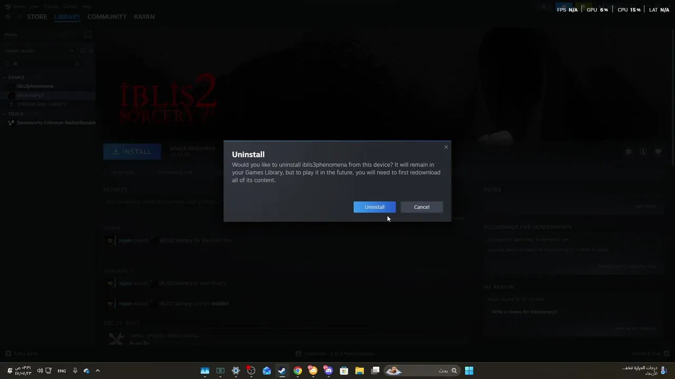Select iblissorcery2 in the games list
This screenshot has height=379, width=675.
pos(30,95)
